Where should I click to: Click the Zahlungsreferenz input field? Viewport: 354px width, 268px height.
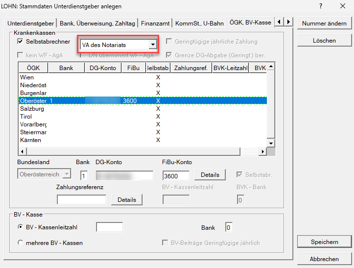pyautogui.click(x=81, y=200)
